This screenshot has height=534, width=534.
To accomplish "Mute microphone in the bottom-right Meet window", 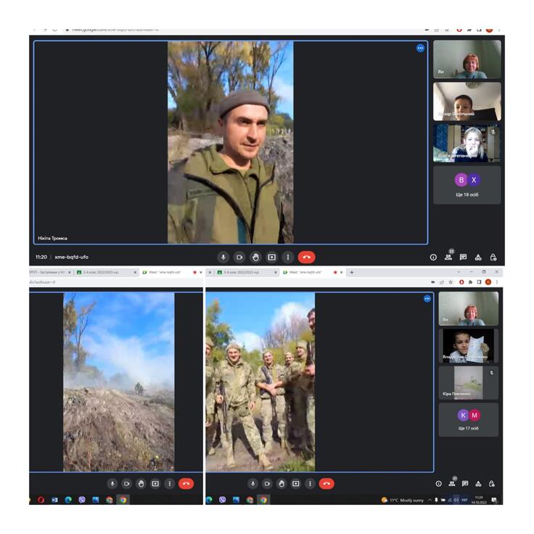I will click(x=252, y=484).
